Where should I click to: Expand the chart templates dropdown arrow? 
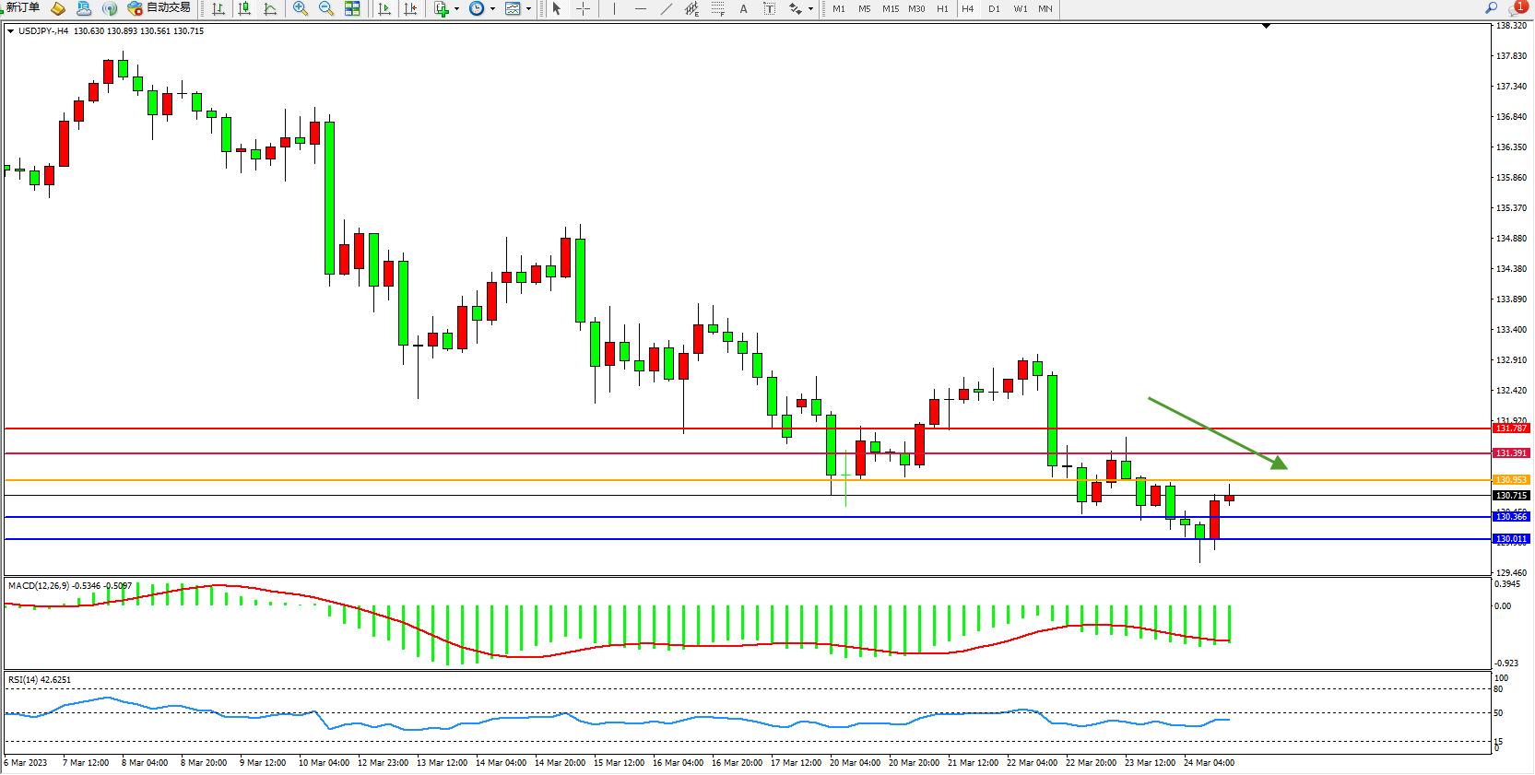(528, 9)
